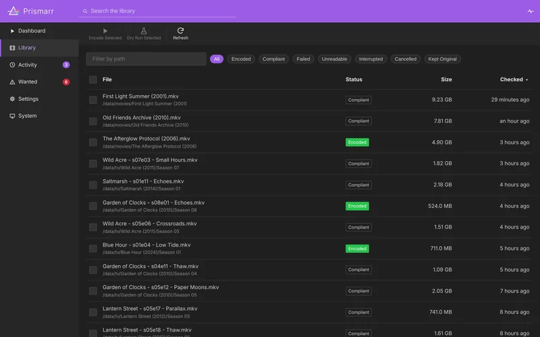Click the Dry Run Selected flask icon
Image resolution: width=540 pixels, height=337 pixels.
pos(144,31)
